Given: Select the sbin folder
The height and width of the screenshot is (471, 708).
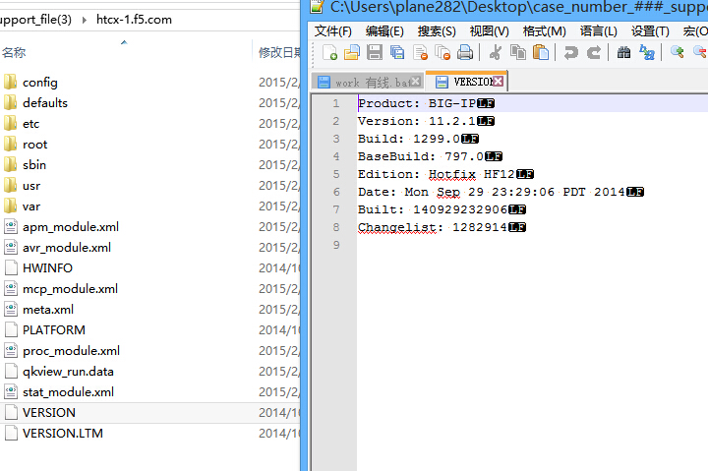Looking at the screenshot, I should coord(34,165).
